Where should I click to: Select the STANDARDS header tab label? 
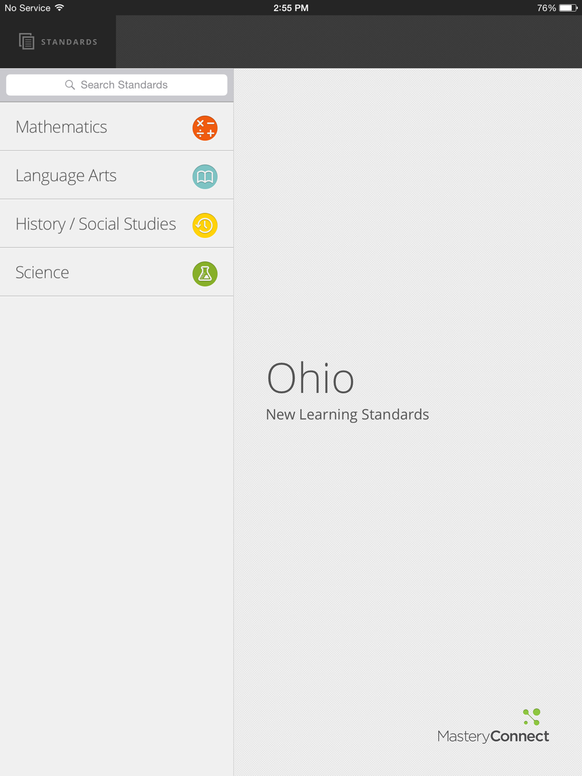69,42
